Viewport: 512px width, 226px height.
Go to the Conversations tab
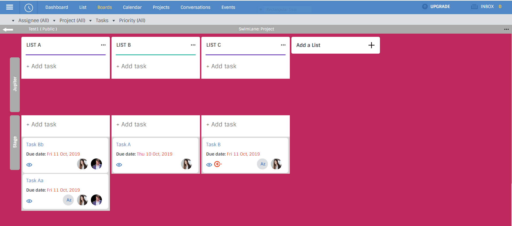click(x=195, y=7)
